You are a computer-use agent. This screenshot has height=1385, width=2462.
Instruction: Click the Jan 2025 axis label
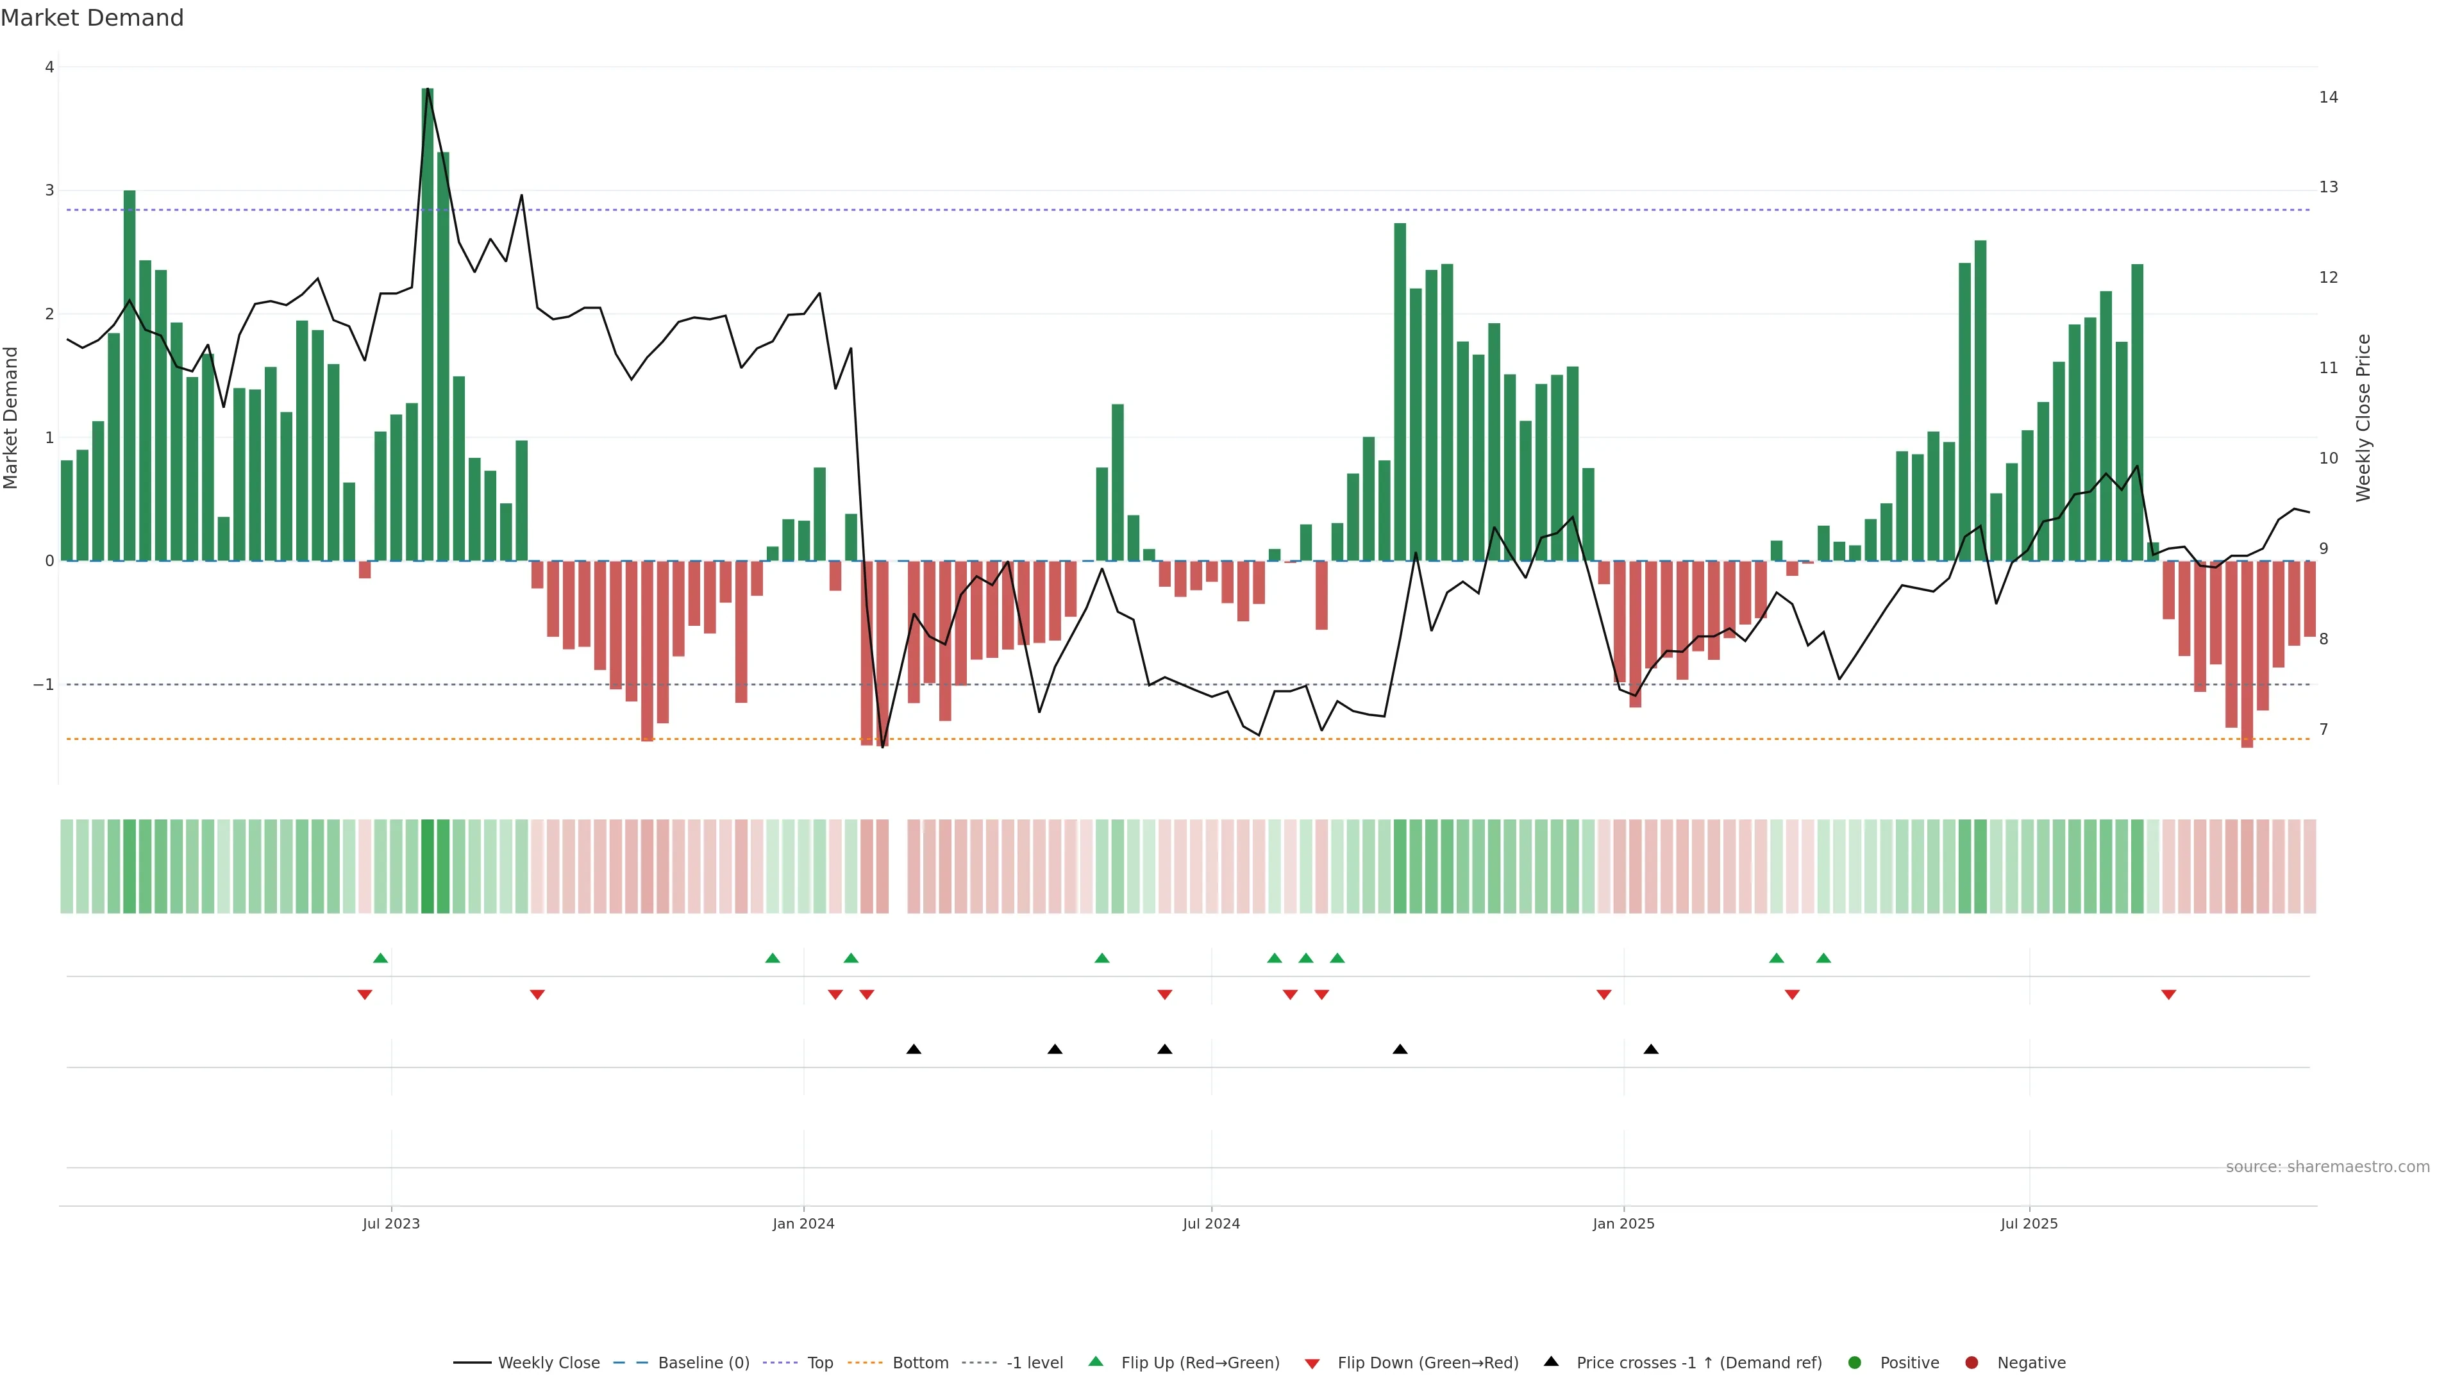tap(1623, 1223)
